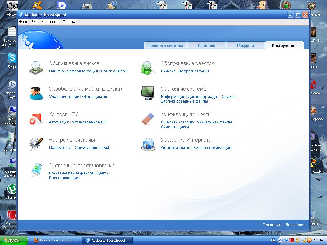
Task: Launch Диспетчер задач link
Action: (203, 96)
